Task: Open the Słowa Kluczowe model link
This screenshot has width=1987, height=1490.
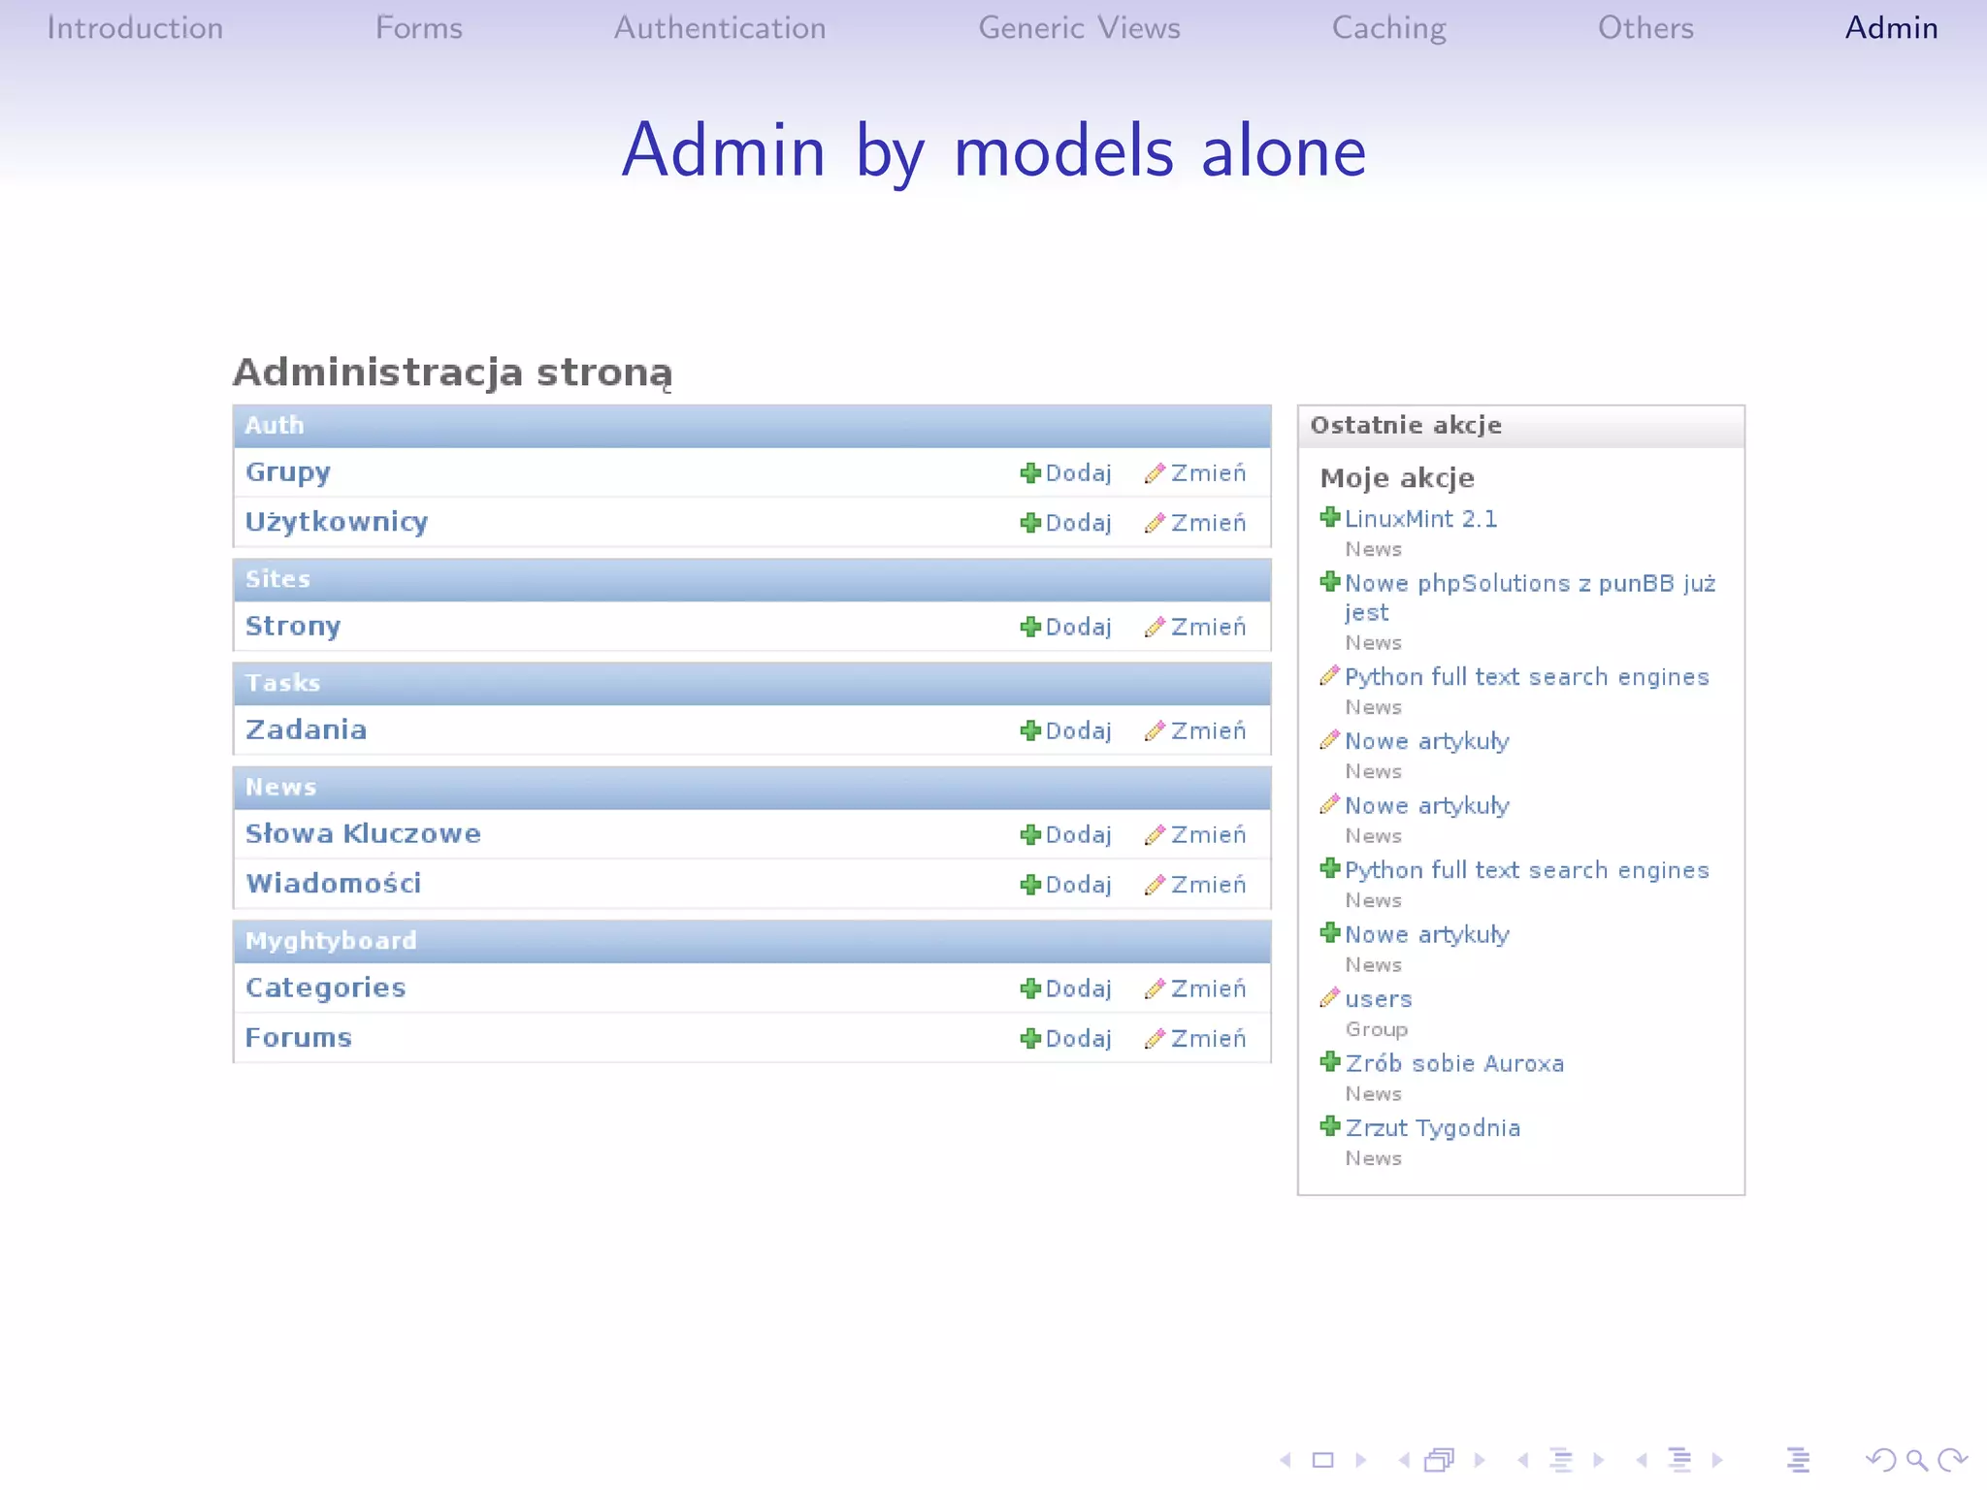Action: pyautogui.click(x=363, y=834)
